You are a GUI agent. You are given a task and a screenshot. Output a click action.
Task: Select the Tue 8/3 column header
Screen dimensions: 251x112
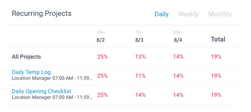pyautogui.click(x=139, y=36)
